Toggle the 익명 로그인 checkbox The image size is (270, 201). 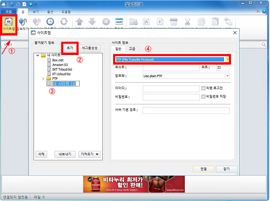203,88
